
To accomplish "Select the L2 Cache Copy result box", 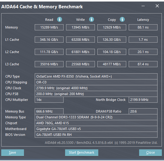I will pyautogui.click(x=112, y=52).
